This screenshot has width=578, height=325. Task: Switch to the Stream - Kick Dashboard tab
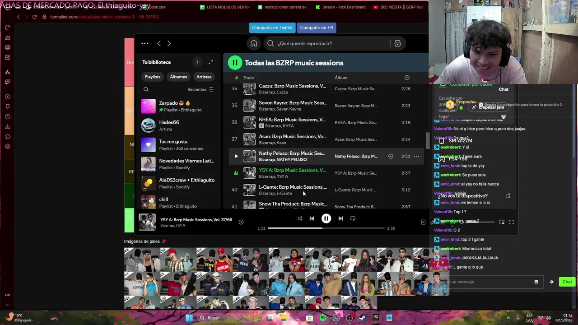[341, 7]
